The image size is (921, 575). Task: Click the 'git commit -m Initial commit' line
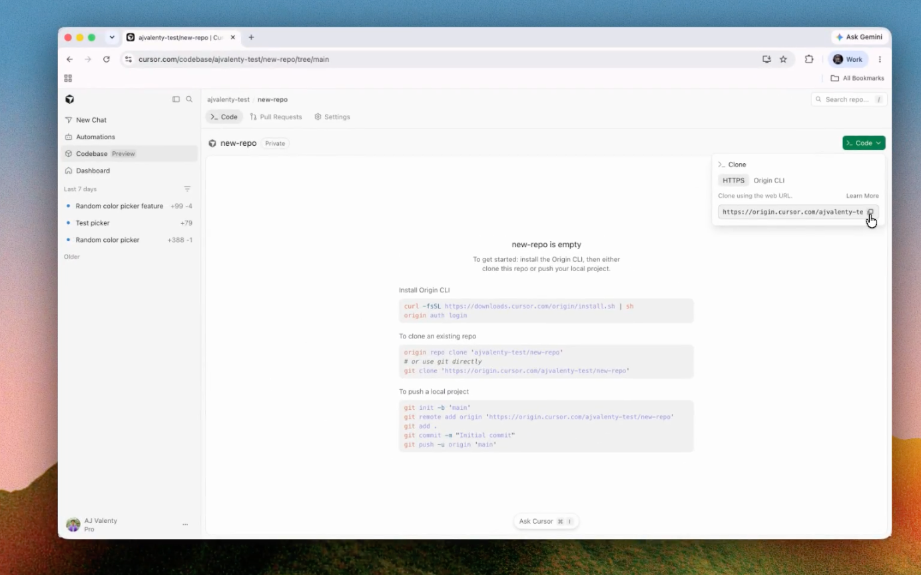coord(460,436)
